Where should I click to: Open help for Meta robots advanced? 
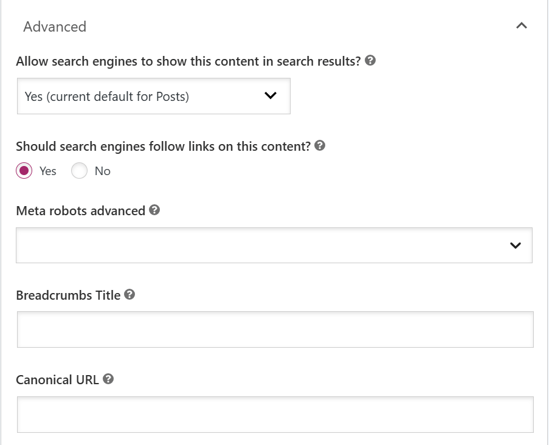point(154,210)
